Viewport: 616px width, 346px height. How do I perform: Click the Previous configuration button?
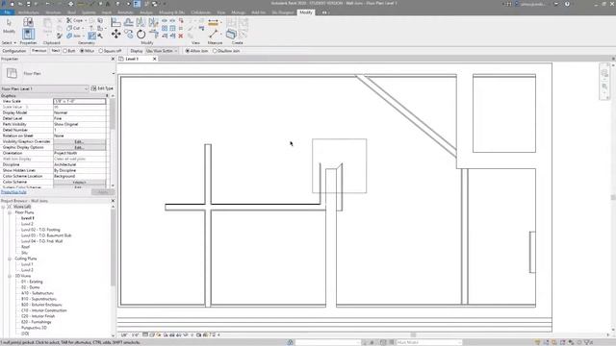coord(38,51)
